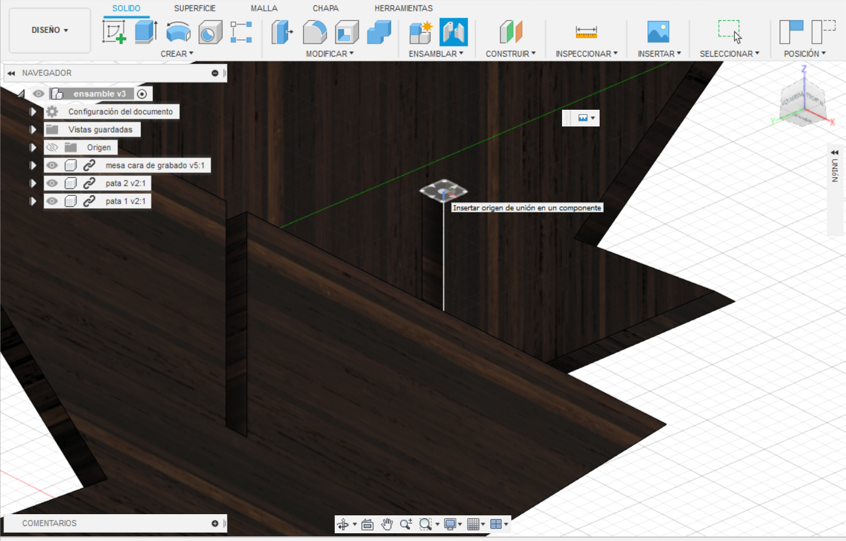Screen dimensions: 846x541
Task: Activate the Pan hand tool
Action: click(387, 524)
